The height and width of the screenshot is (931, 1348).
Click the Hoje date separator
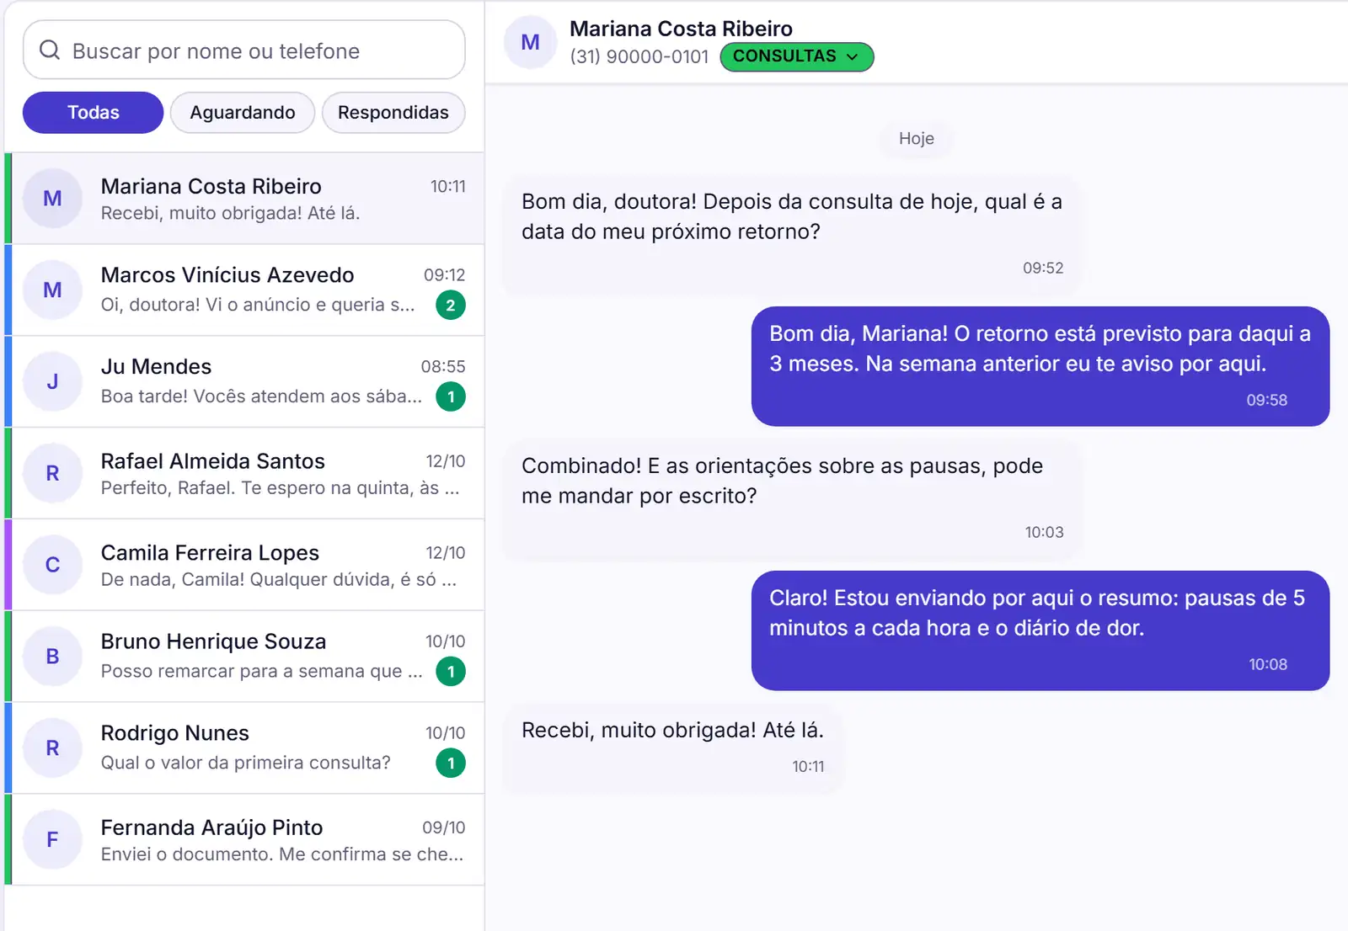pyautogui.click(x=917, y=138)
